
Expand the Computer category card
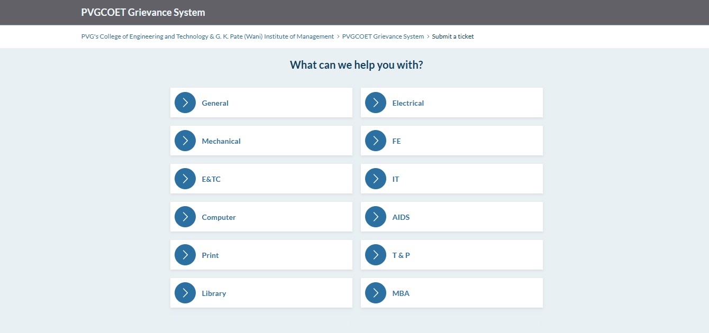click(x=261, y=217)
